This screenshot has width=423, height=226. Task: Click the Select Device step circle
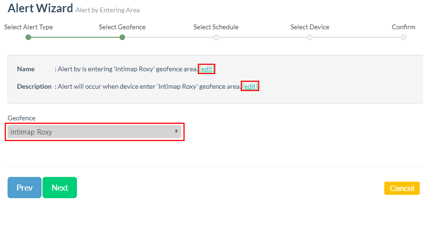[x=310, y=37]
